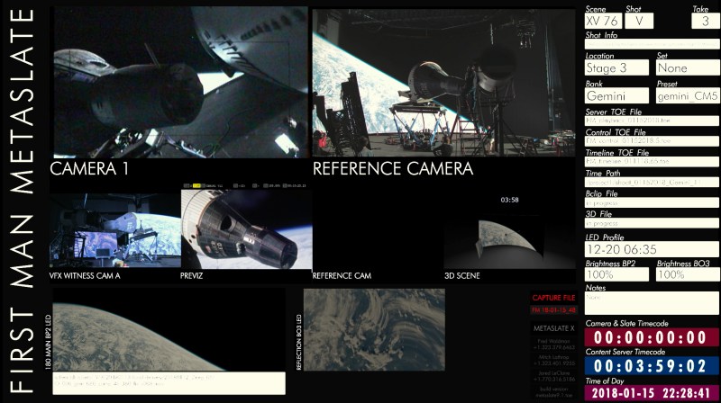Click the Take number field
Viewport: 721px width, 403px height.
705,21
